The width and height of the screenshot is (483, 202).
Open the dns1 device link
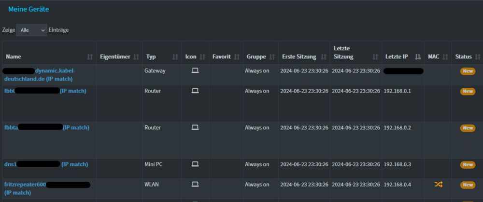46,164
